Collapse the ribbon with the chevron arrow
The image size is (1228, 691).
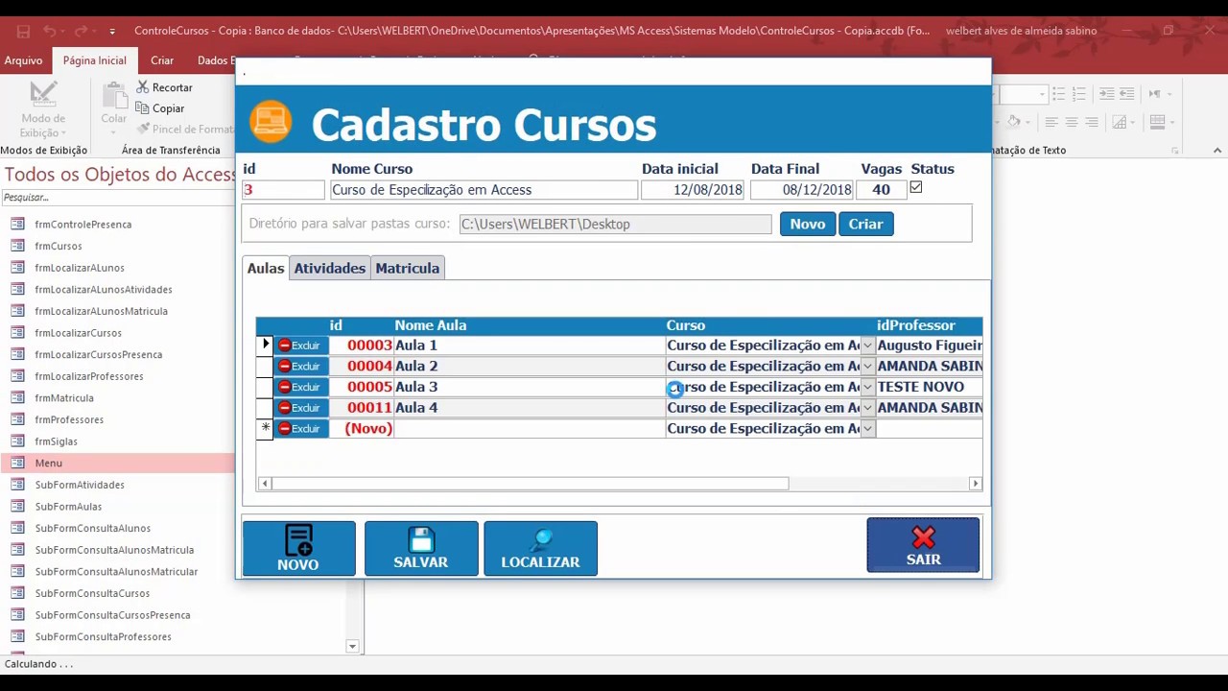pyautogui.click(x=1218, y=151)
